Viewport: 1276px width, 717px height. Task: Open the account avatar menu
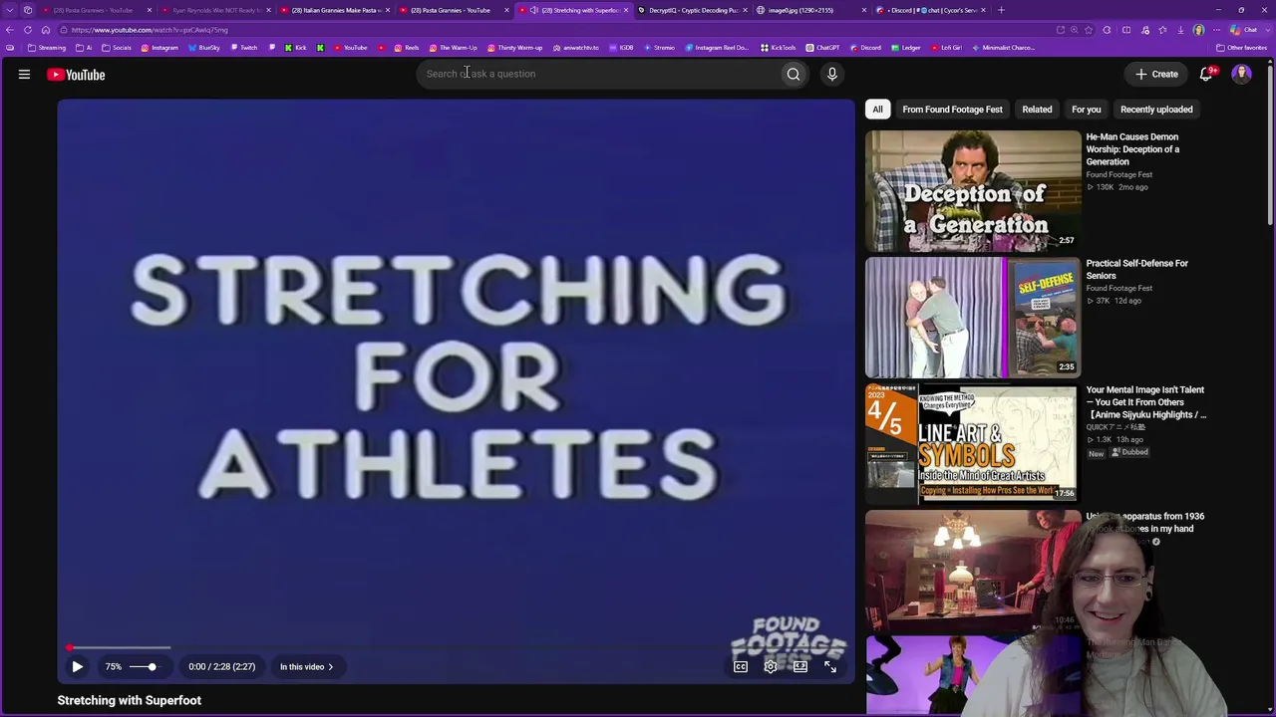click(x=1242, y=74)
